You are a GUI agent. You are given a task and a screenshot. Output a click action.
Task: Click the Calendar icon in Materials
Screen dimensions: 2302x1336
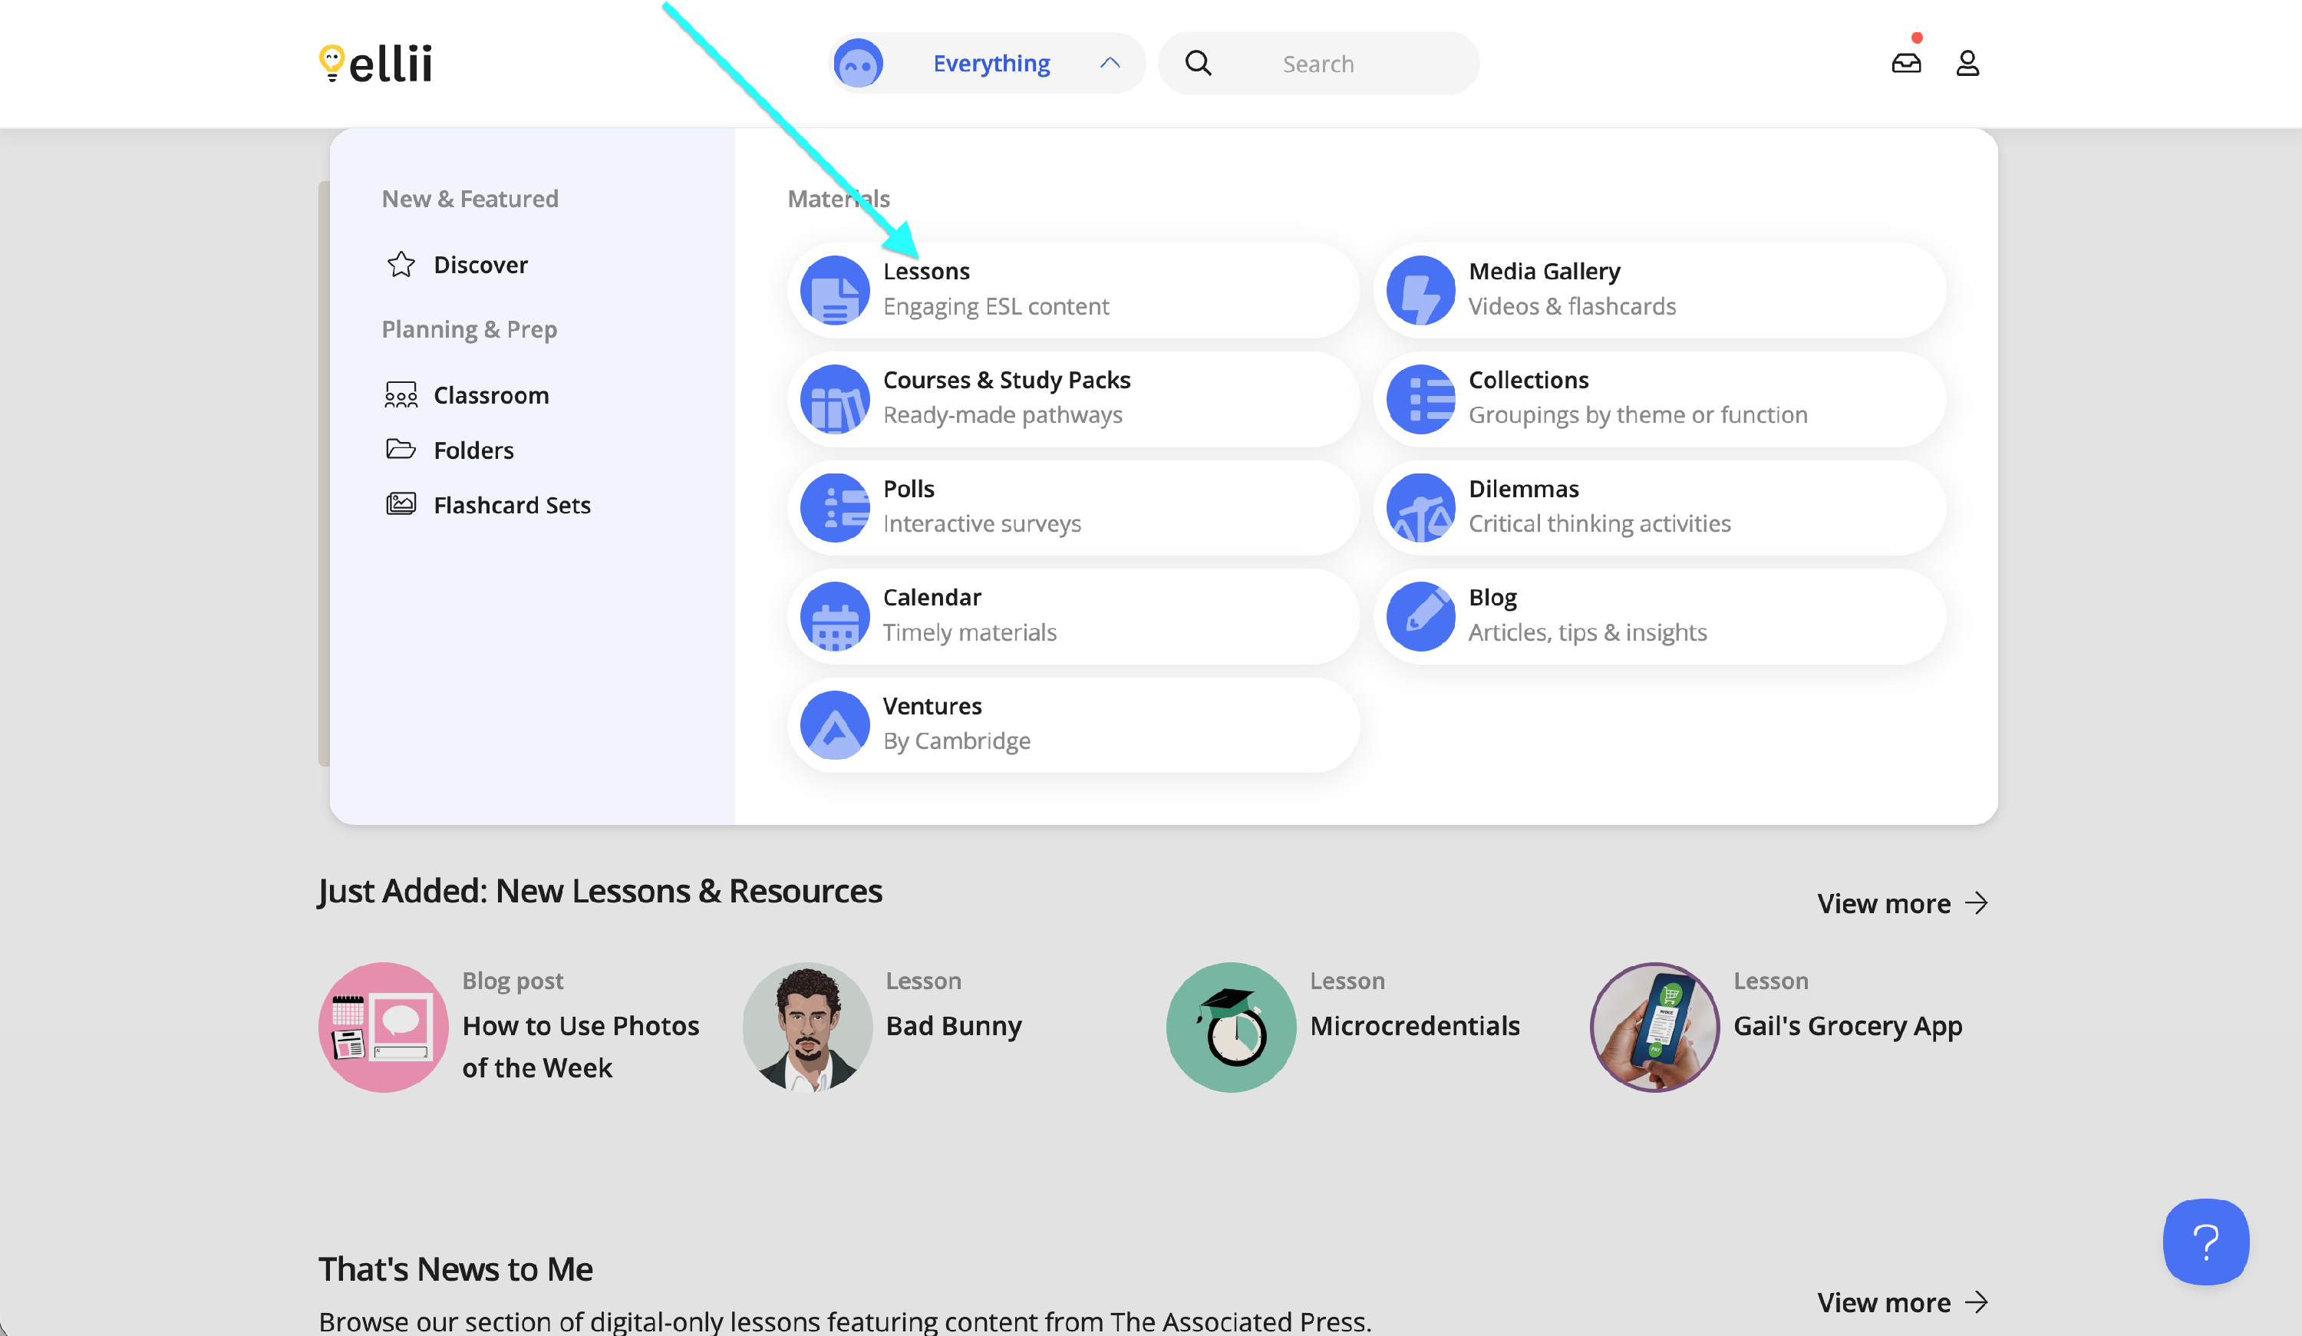(834, 616)
